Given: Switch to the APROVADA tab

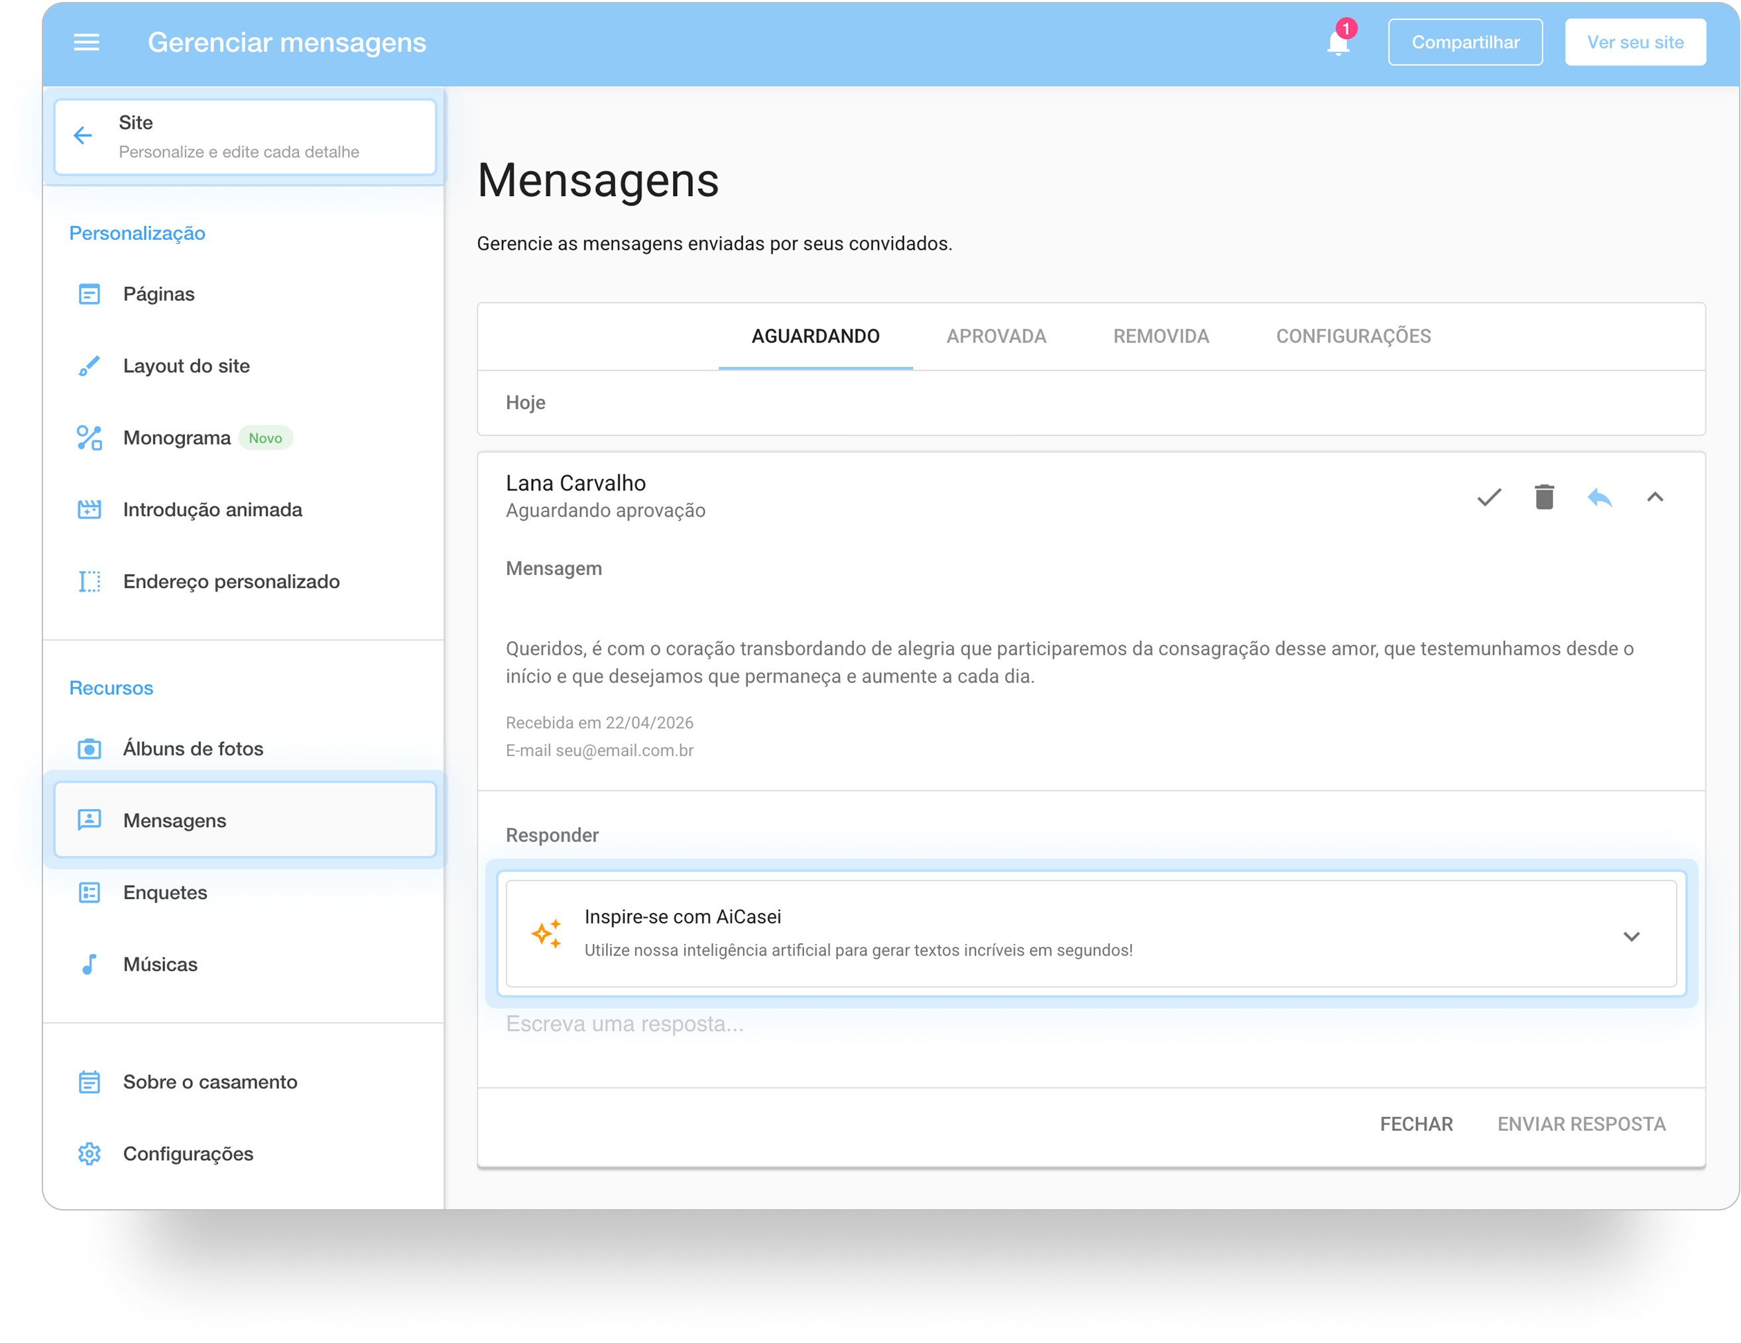Looking at the screenshot, I should pyautogui.click(x=996, y=336).
